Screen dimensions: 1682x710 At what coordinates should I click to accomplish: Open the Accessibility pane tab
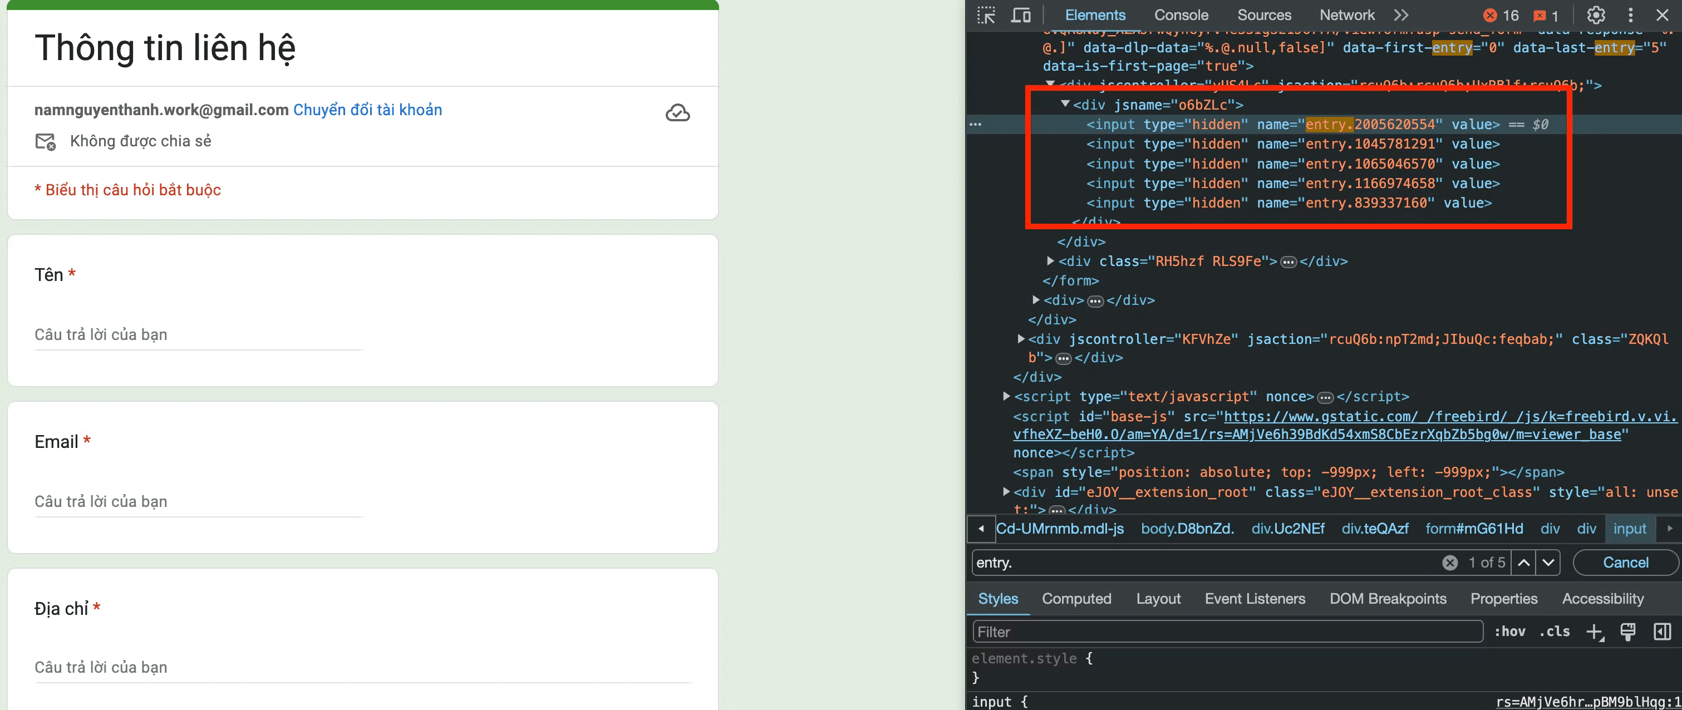1603,598
